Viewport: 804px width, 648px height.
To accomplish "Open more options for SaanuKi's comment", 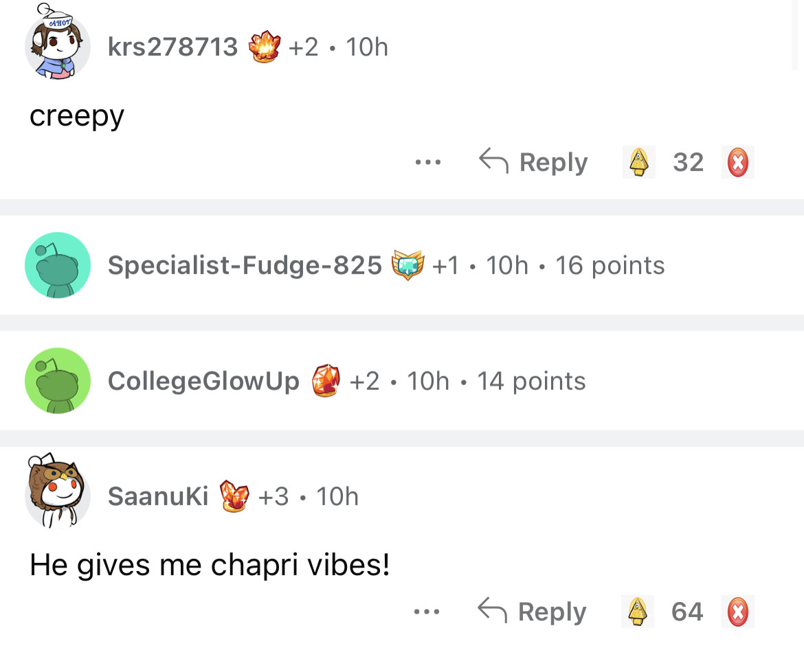I will tap(427, 612).
